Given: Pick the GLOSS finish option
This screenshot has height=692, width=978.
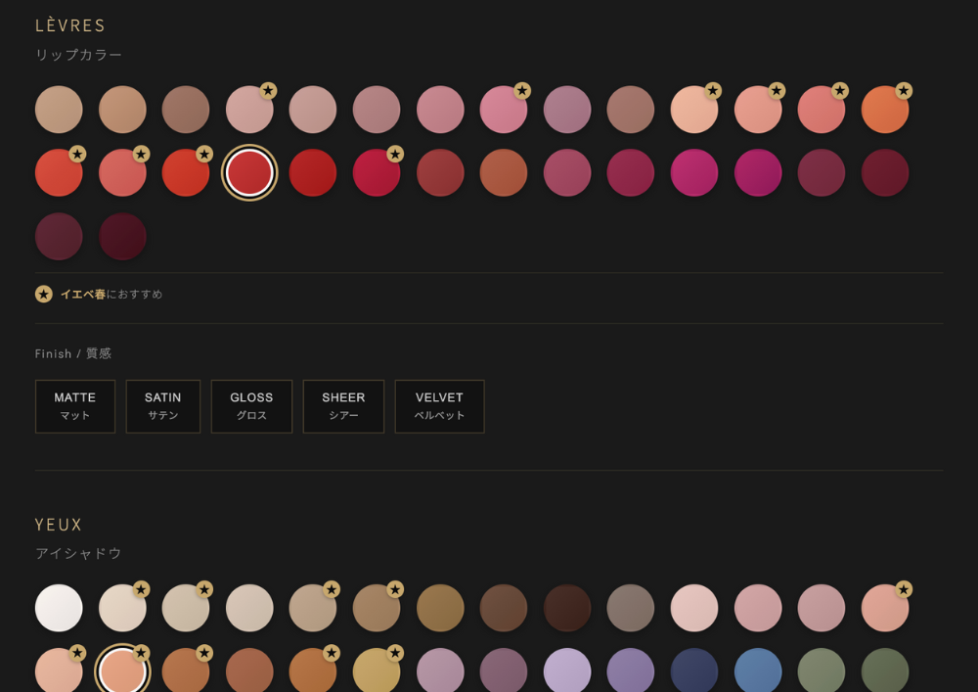Looking at the screenshot, I should (251, 406).
